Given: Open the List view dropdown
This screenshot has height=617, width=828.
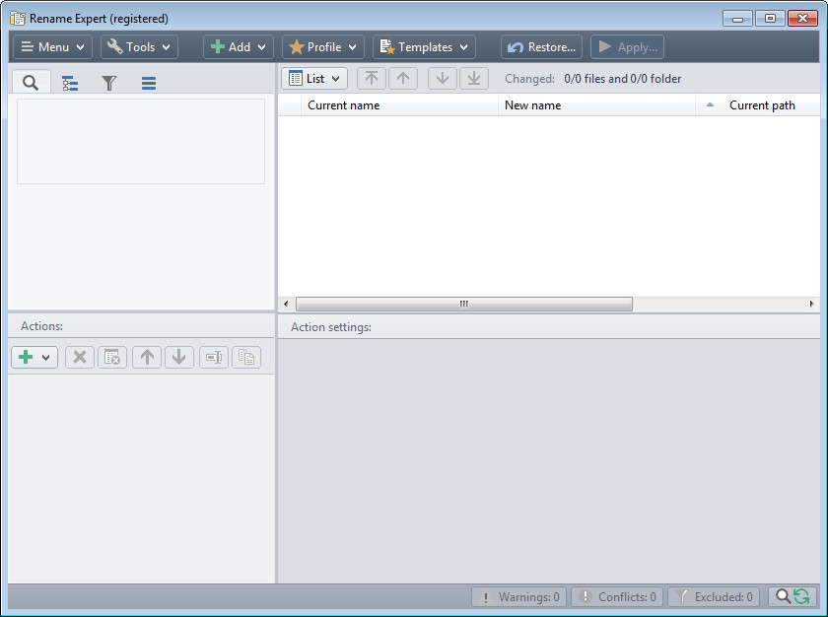Looking at the screenshot, I should (x=314, y=78).
